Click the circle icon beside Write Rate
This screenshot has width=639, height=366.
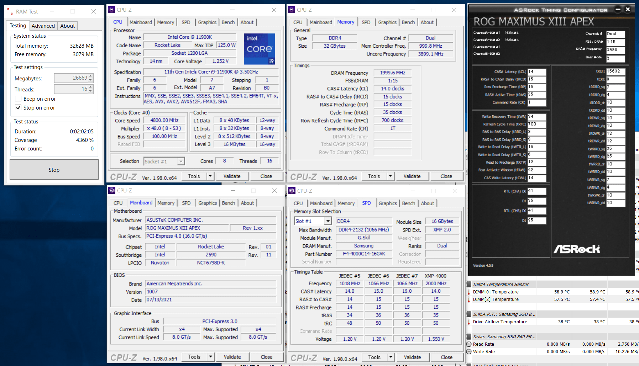point(469,352)
